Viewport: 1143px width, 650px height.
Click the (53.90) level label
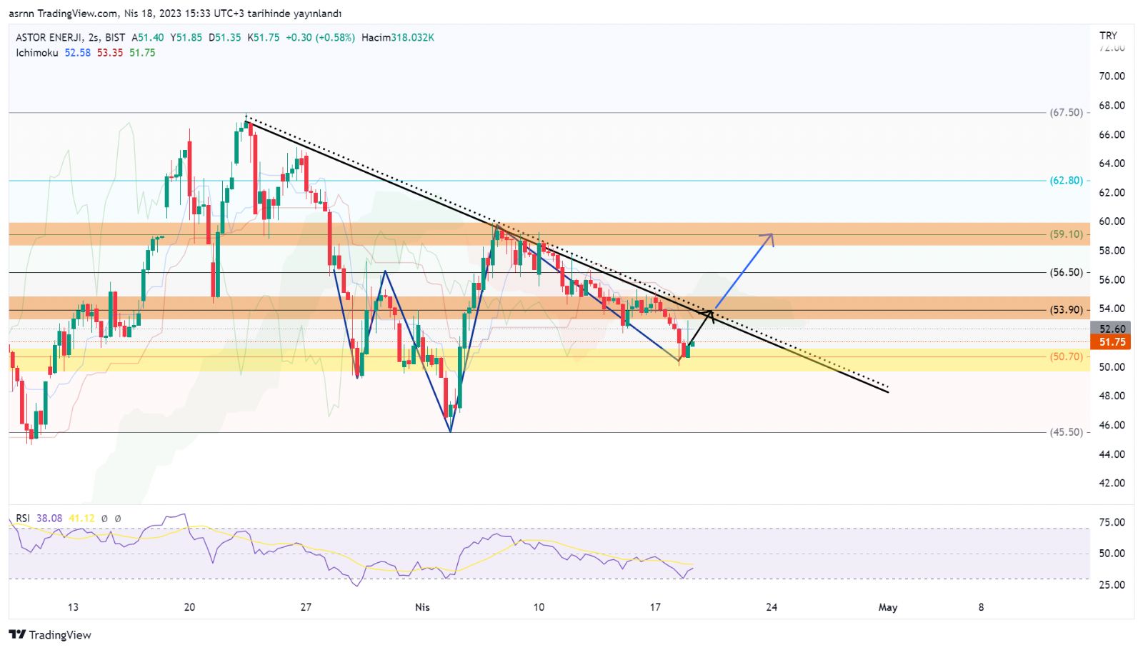[1066, 309]
